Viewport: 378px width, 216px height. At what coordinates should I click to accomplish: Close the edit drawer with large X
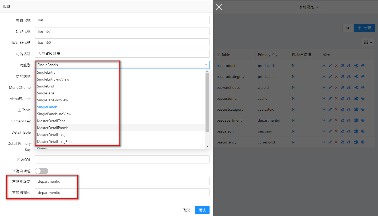(x=219, y=7)
